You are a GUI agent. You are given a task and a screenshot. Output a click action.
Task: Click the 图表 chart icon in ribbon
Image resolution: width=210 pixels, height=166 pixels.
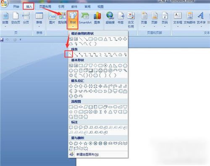97,18
